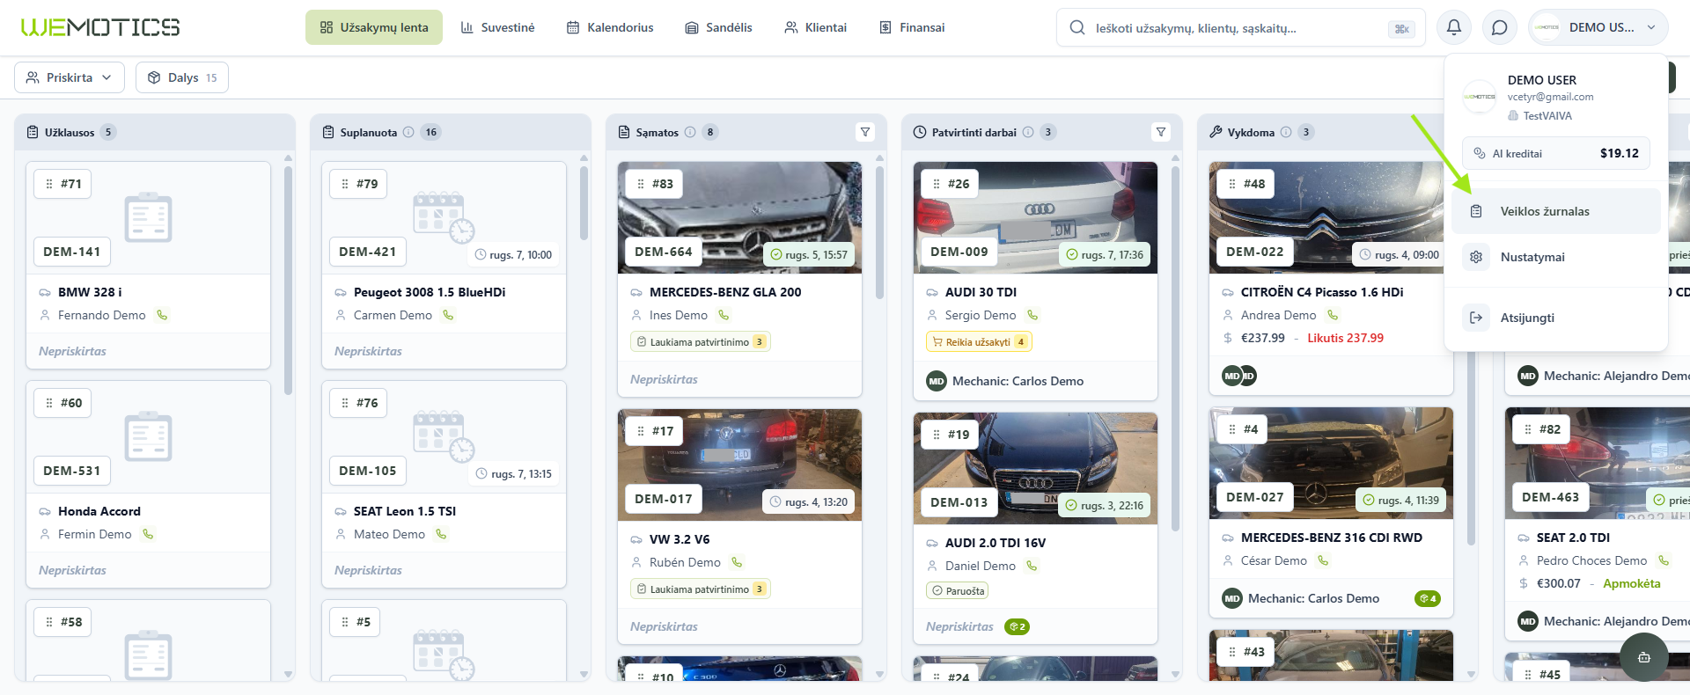Image resolution: width=1690 pixels, height=695 pixels.
Task: Click Laukiama patvirtinimo tag on Mercedes GLA card
Action: (x=701, y=341)
